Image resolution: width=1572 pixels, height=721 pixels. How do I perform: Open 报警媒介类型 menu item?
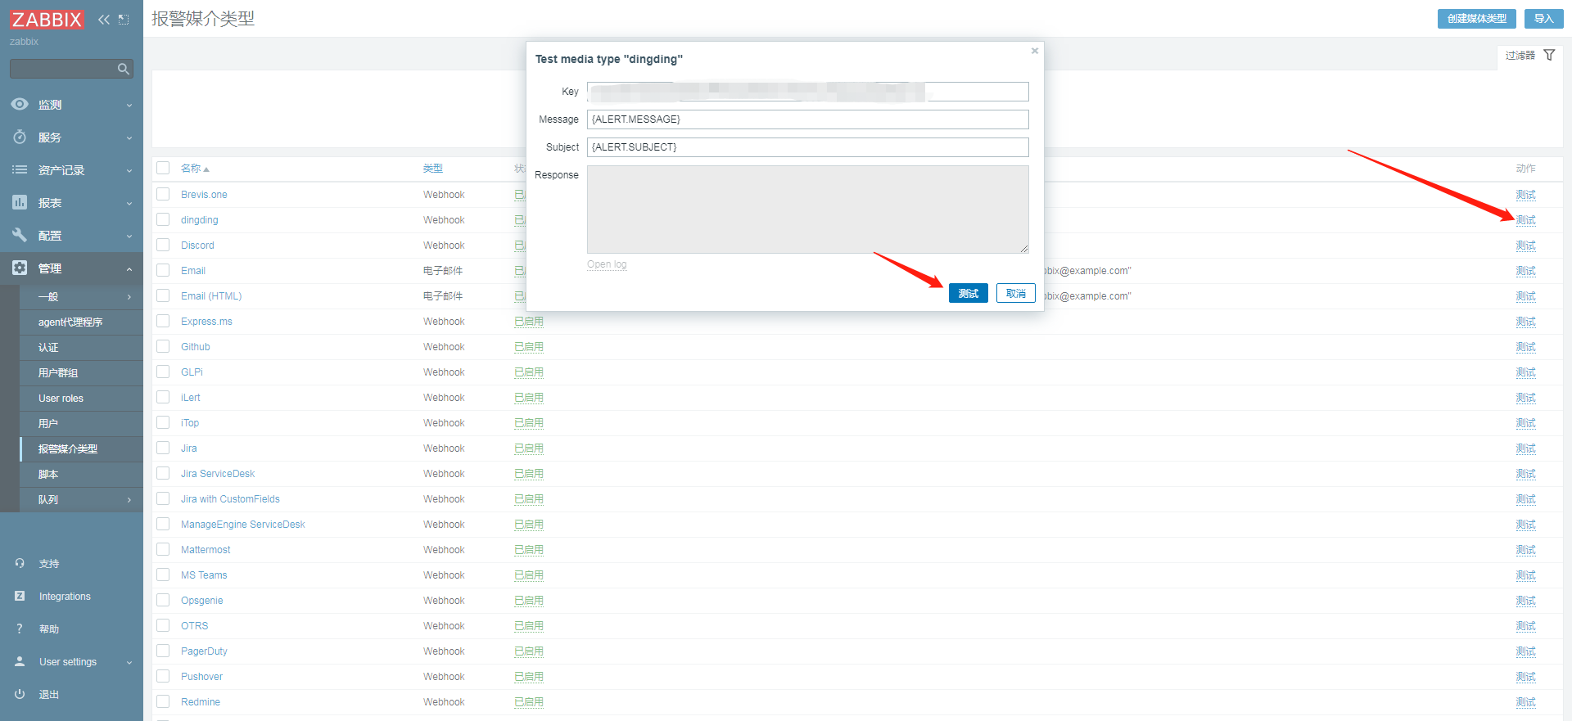click(x=81, y=448)
